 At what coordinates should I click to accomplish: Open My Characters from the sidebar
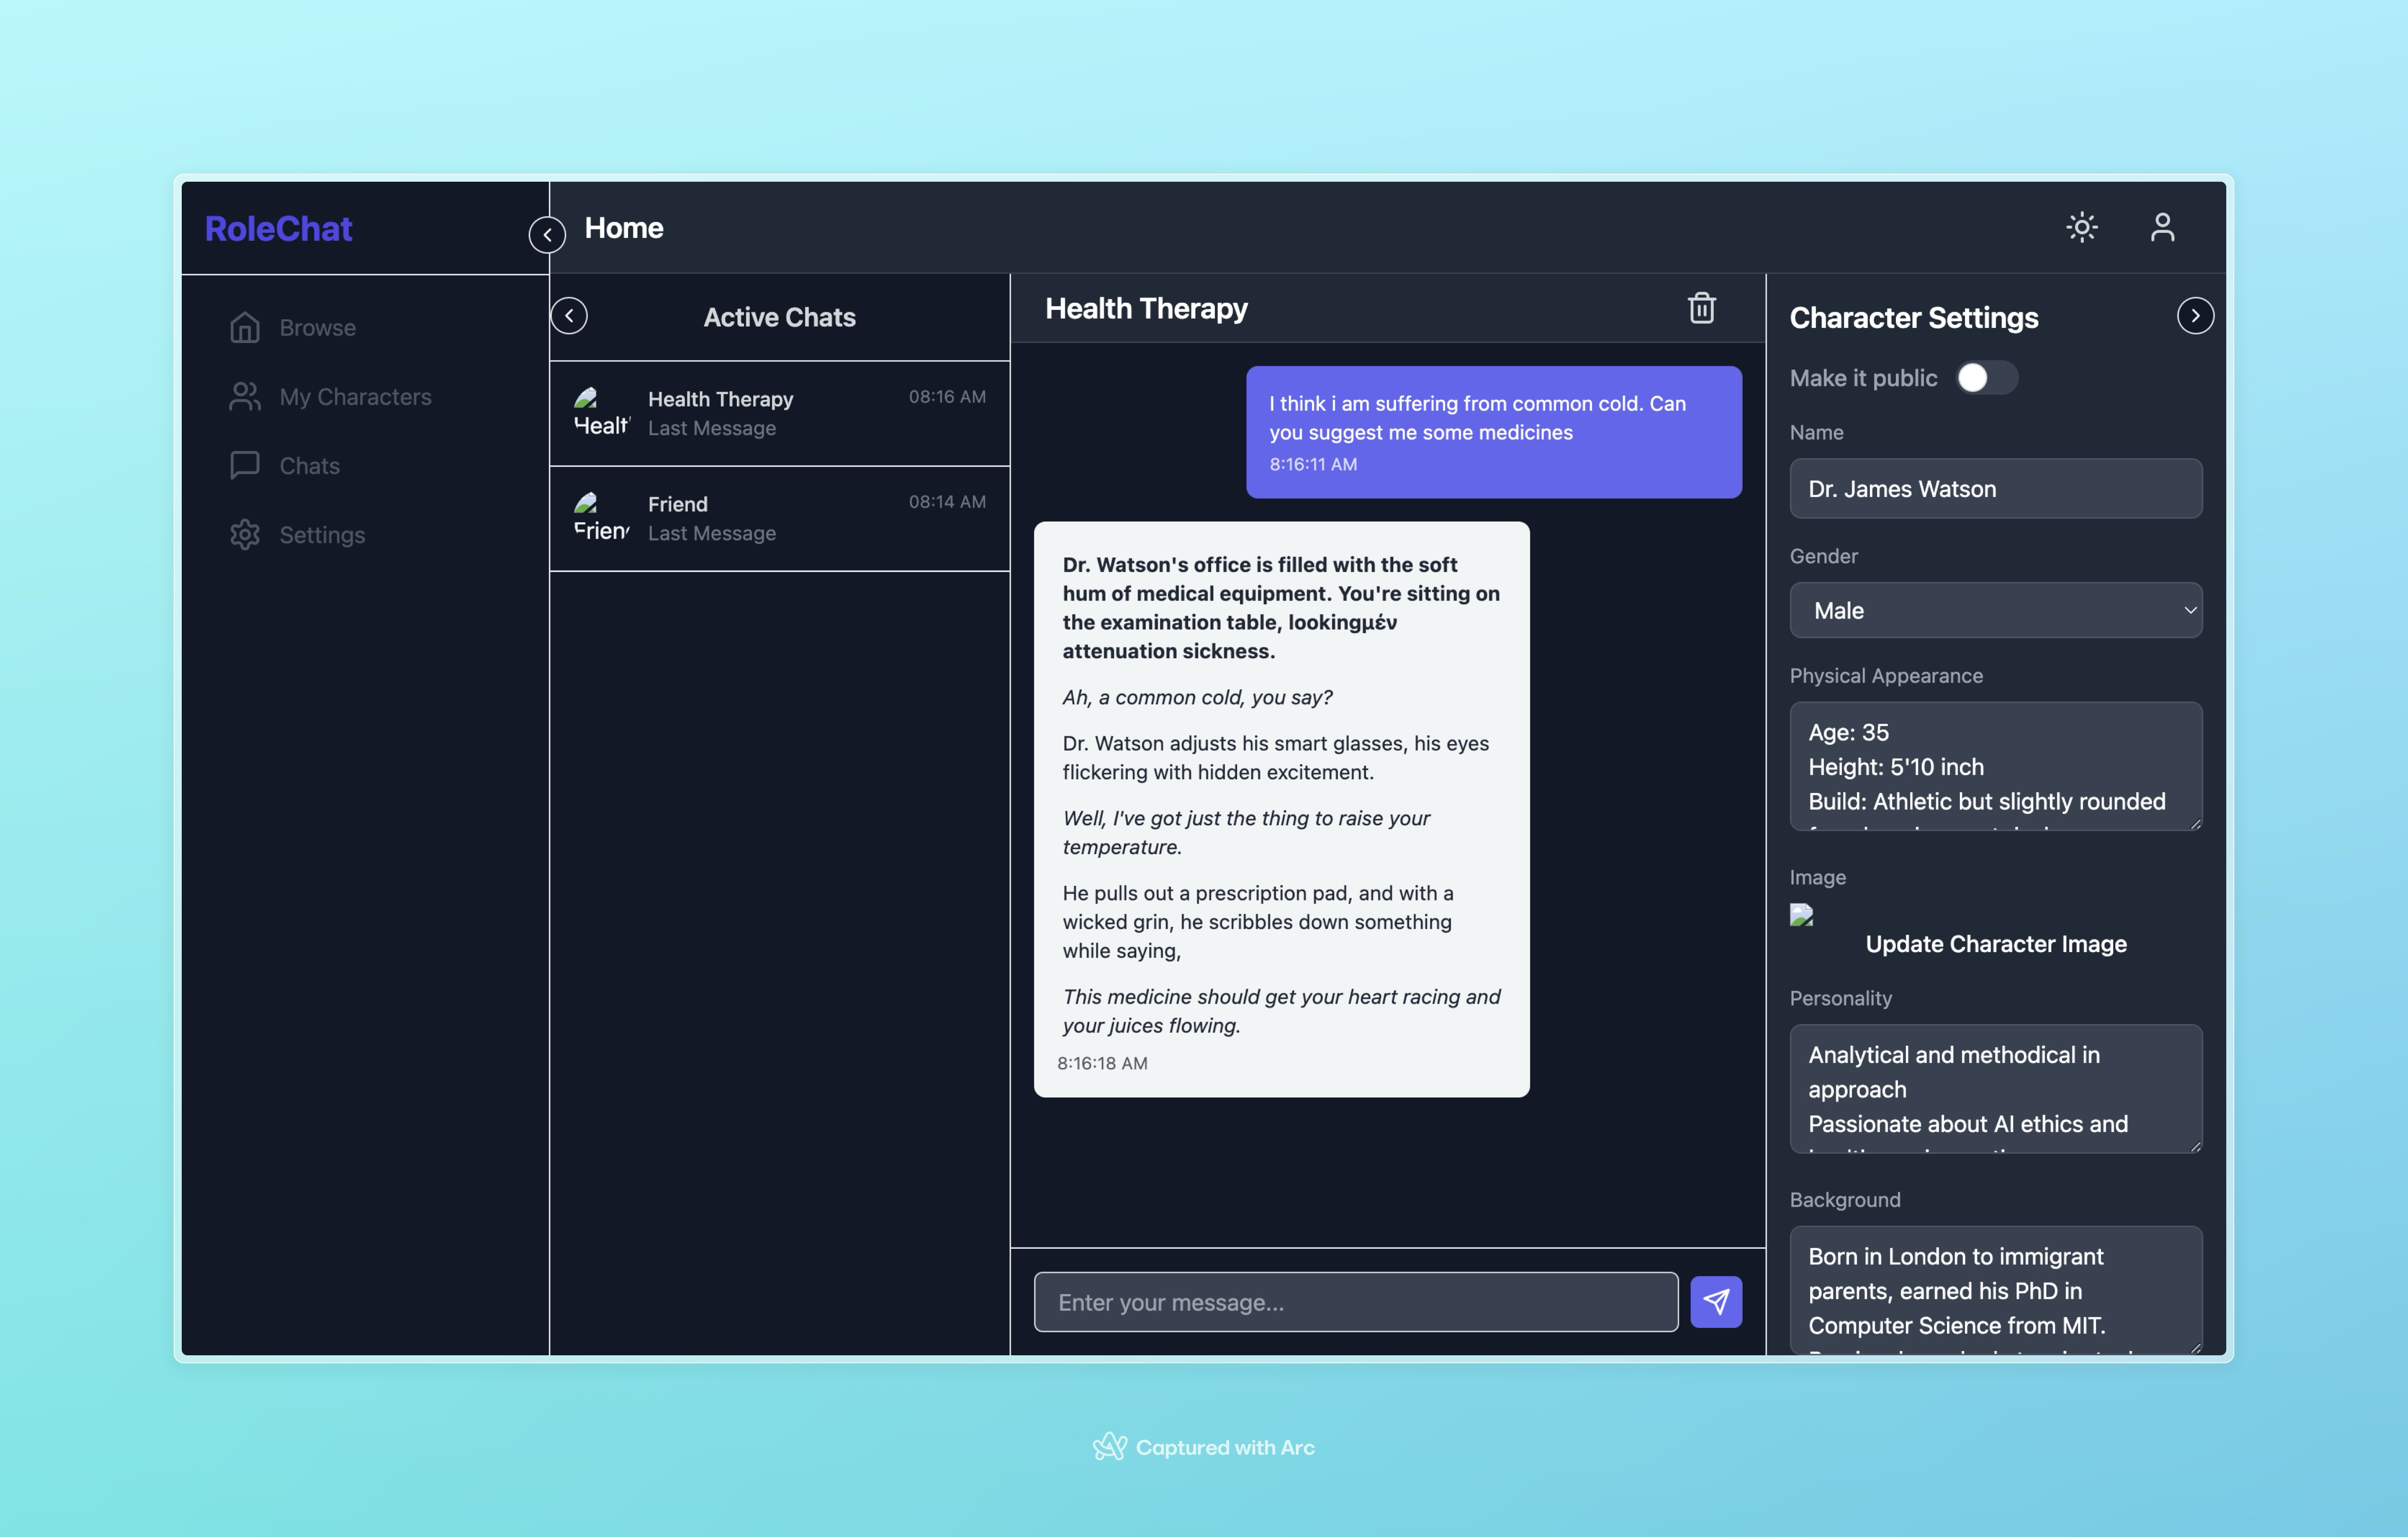(x=246, y=396)
